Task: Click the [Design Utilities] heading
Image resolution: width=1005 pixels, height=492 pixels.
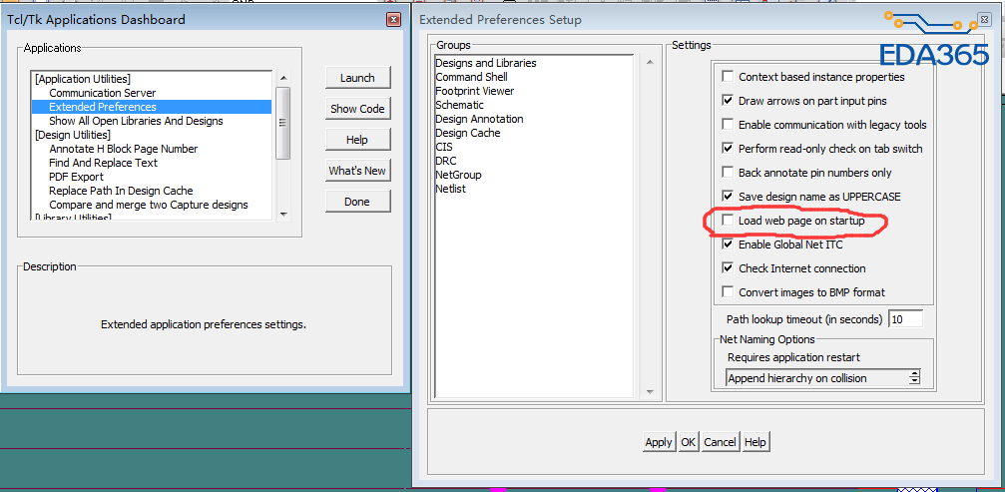Action: pyautogui.click(x=73, y=135)
